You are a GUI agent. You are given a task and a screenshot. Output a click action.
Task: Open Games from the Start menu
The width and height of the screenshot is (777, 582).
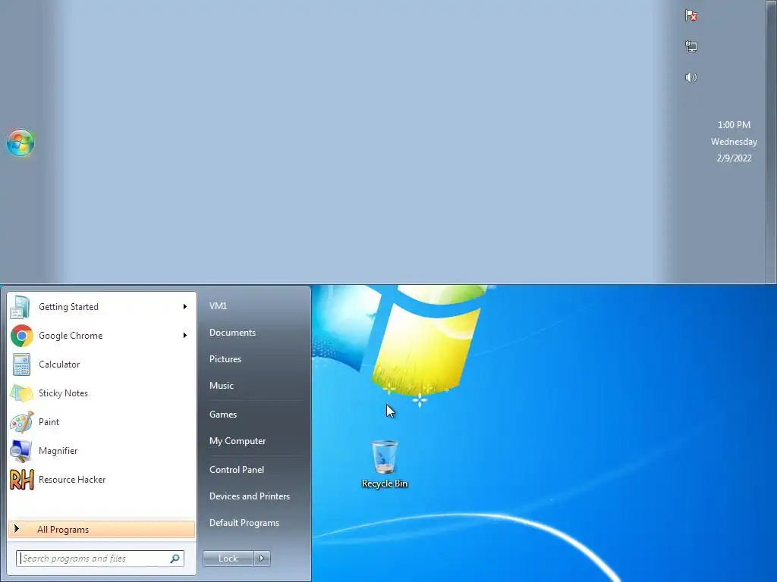pos(223,415)
